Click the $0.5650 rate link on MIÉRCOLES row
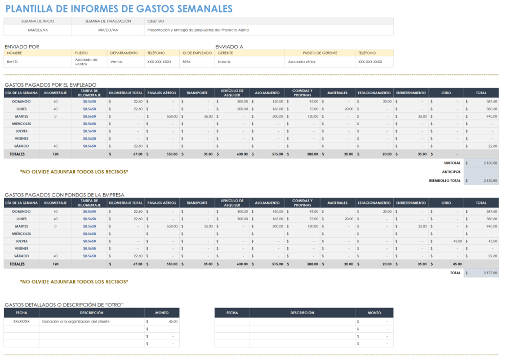The image size is (507, 357). [90, 123]
